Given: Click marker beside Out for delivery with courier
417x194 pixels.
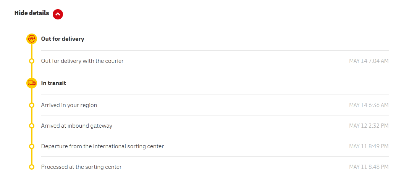Looking at the screenshot, I should click(32, 61).
